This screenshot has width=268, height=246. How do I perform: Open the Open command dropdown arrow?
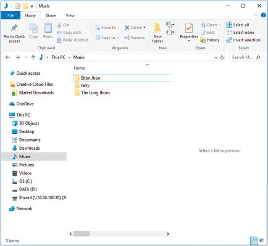219,25
